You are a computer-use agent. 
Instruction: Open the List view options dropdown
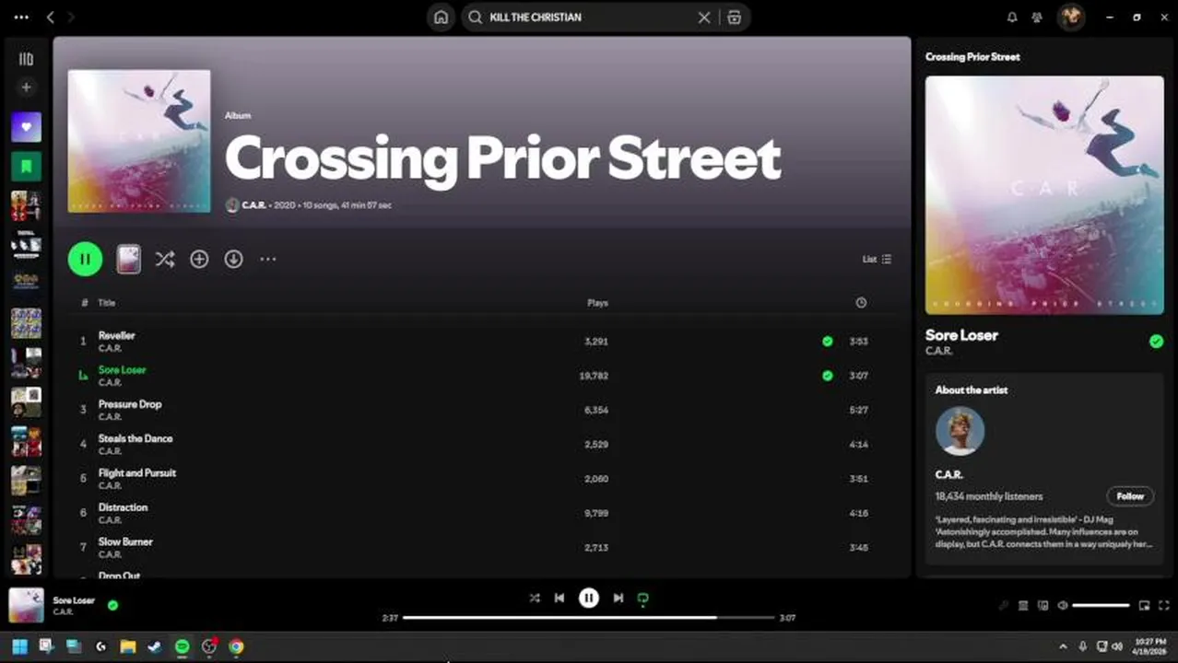tap(877, 259)
